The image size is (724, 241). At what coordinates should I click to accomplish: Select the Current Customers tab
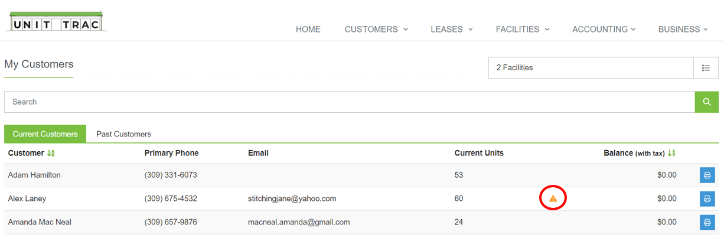coord(45,134)
